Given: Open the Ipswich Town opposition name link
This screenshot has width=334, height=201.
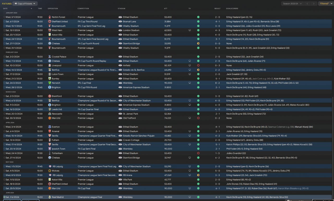Looking at the screenshot, I should pyautogui.click(x=58, y=149).
